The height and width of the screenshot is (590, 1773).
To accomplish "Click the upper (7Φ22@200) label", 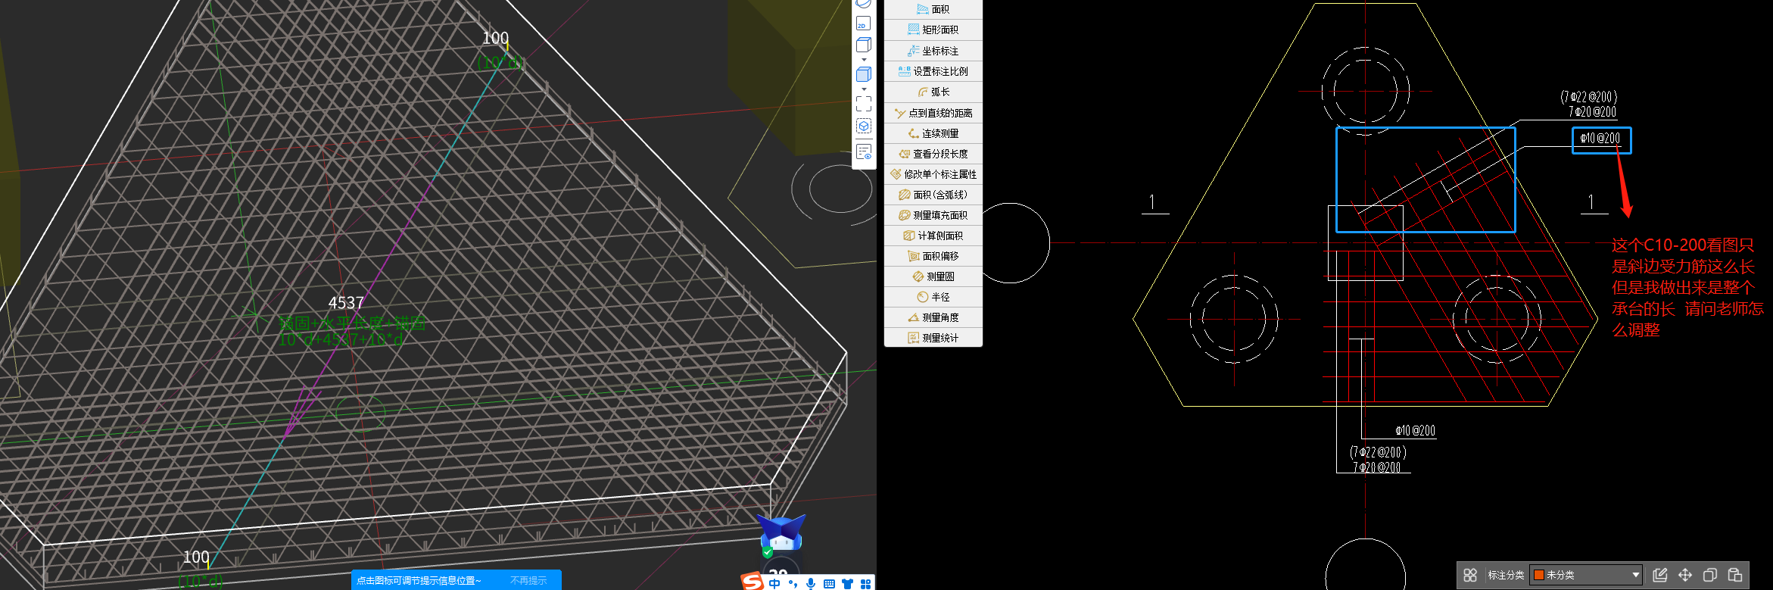I will (1589, 97).
